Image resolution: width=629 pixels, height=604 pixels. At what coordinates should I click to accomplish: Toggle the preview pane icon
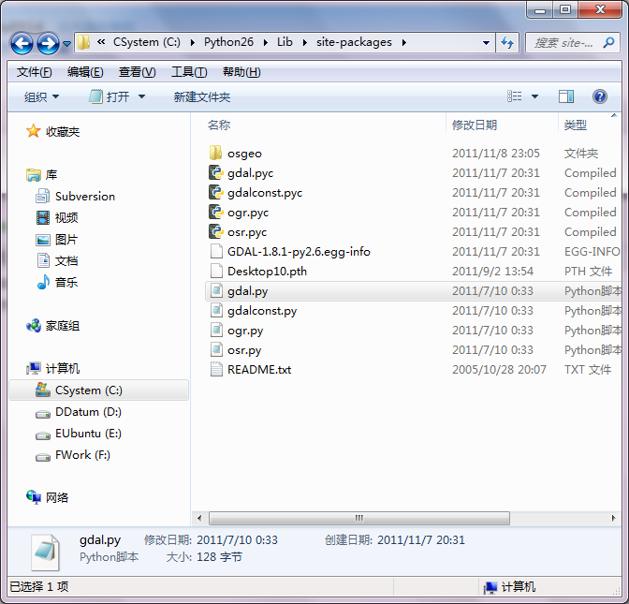566,96
